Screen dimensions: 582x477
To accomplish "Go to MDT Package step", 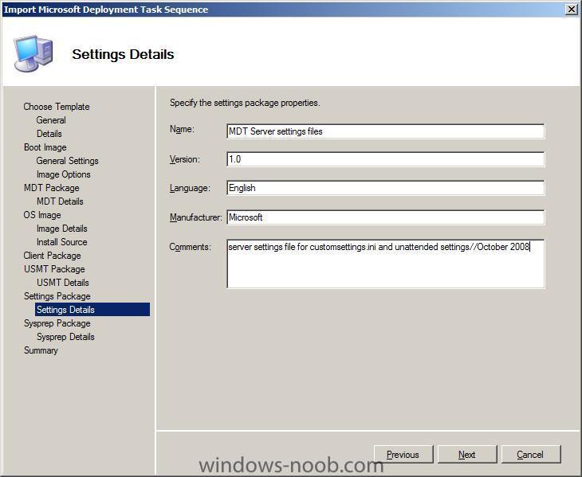I will click(51, 188).
